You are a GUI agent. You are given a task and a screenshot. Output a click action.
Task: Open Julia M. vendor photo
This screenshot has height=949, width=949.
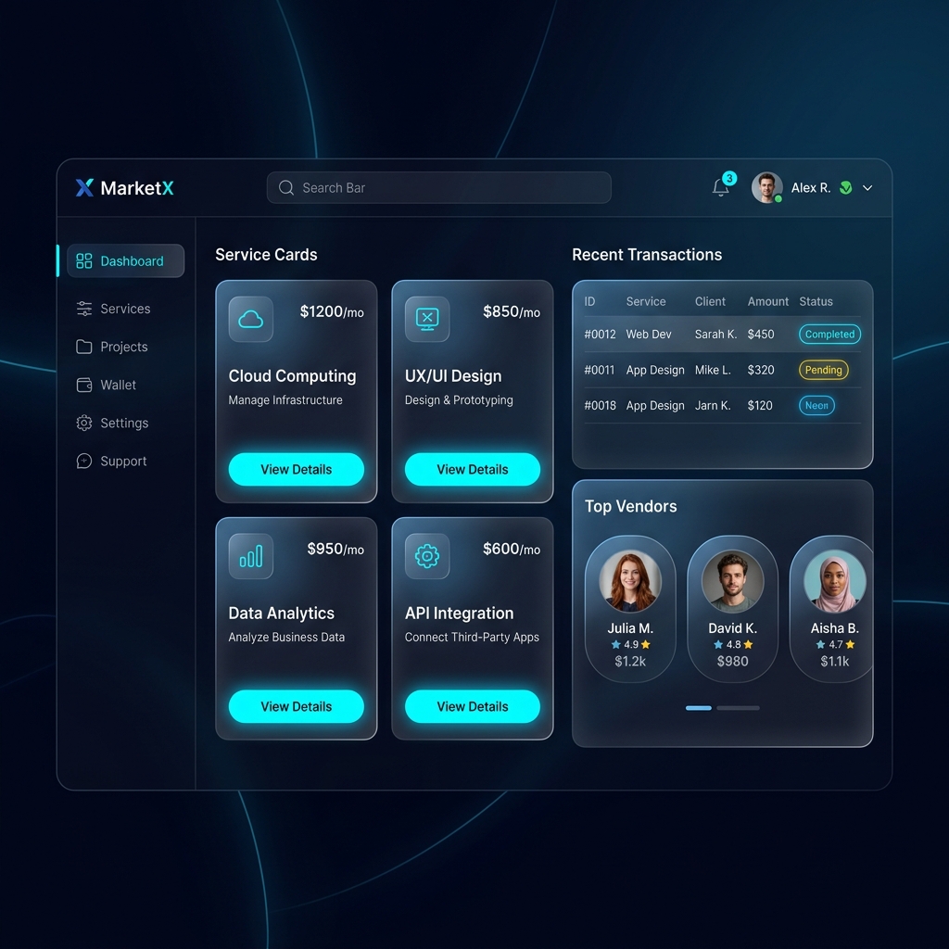630,581
